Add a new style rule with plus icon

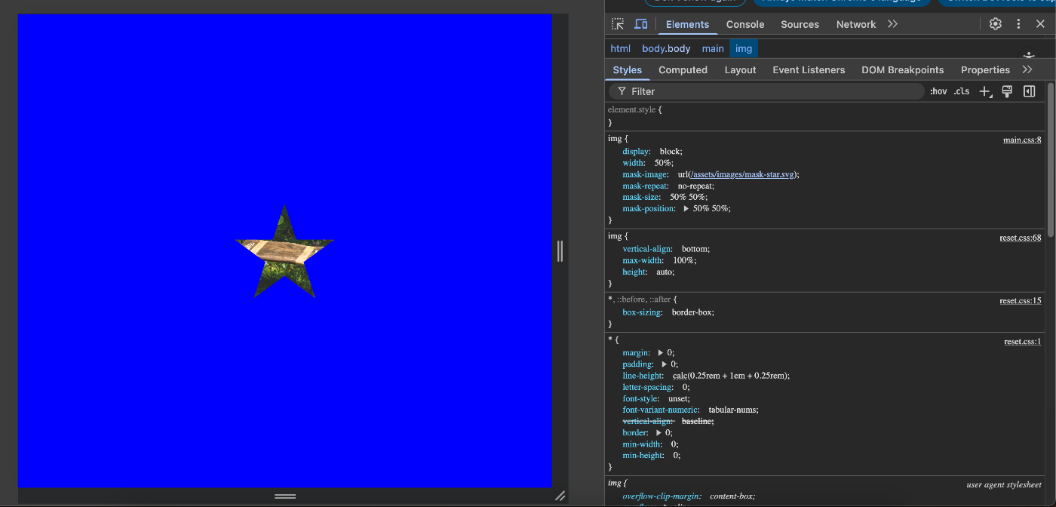(984, 91)
